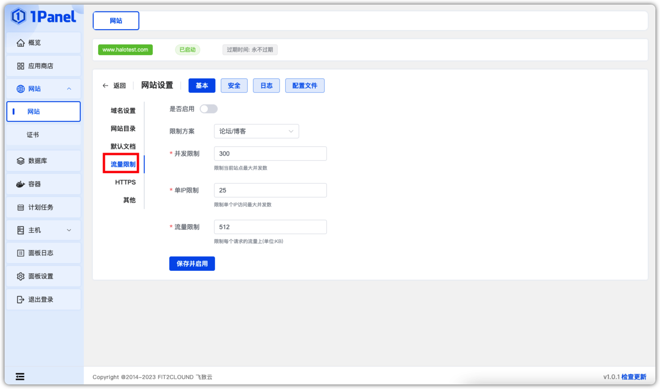Viewport: 660px width, 389px height.
Task: Select HTTPS in the settings side menu
Action: (x=125, y=182)
